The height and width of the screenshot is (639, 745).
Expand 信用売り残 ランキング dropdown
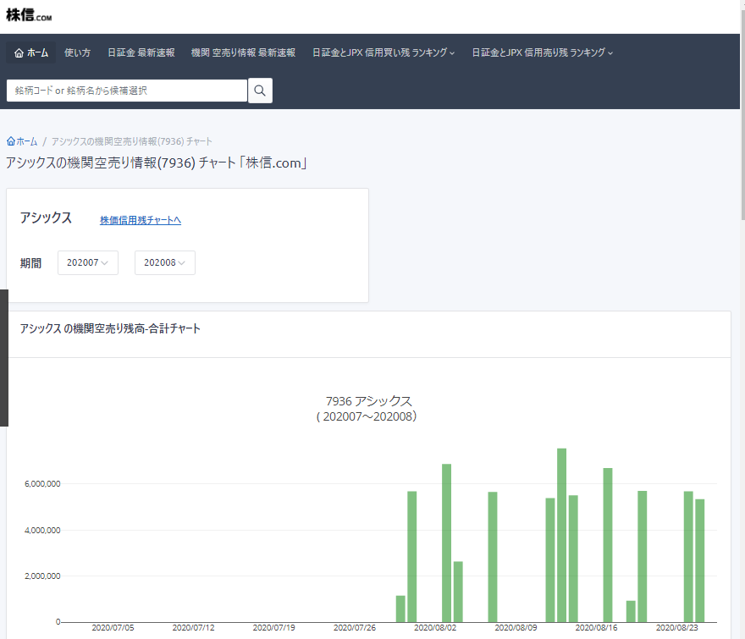pyautogui.click(x=542, y=52)
